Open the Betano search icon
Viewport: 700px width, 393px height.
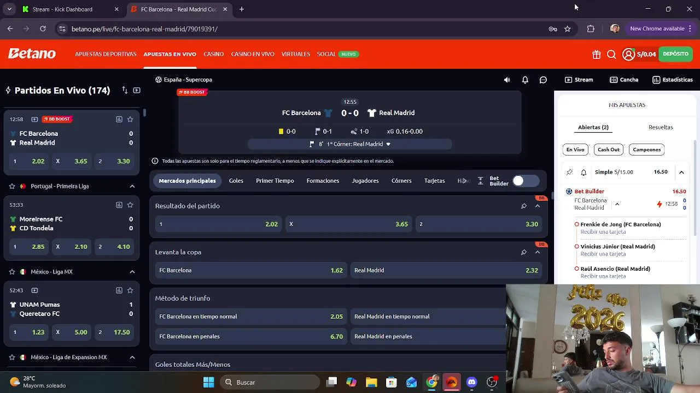pos(611,54)
